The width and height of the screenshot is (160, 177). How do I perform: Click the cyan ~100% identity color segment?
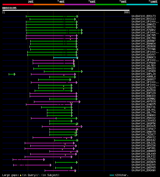[x=142, y=5]
